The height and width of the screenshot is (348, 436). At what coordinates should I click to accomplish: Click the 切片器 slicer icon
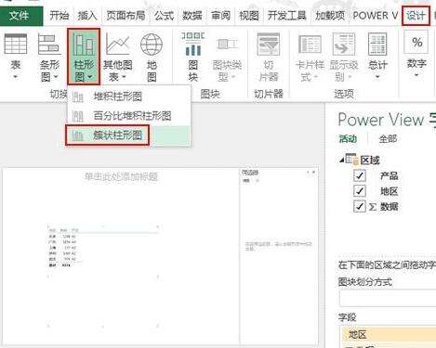click(269, 57)
